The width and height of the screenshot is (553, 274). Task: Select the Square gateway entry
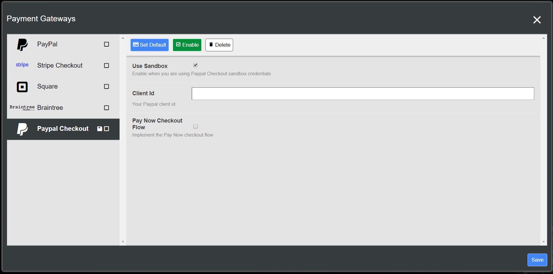(47, 87)
